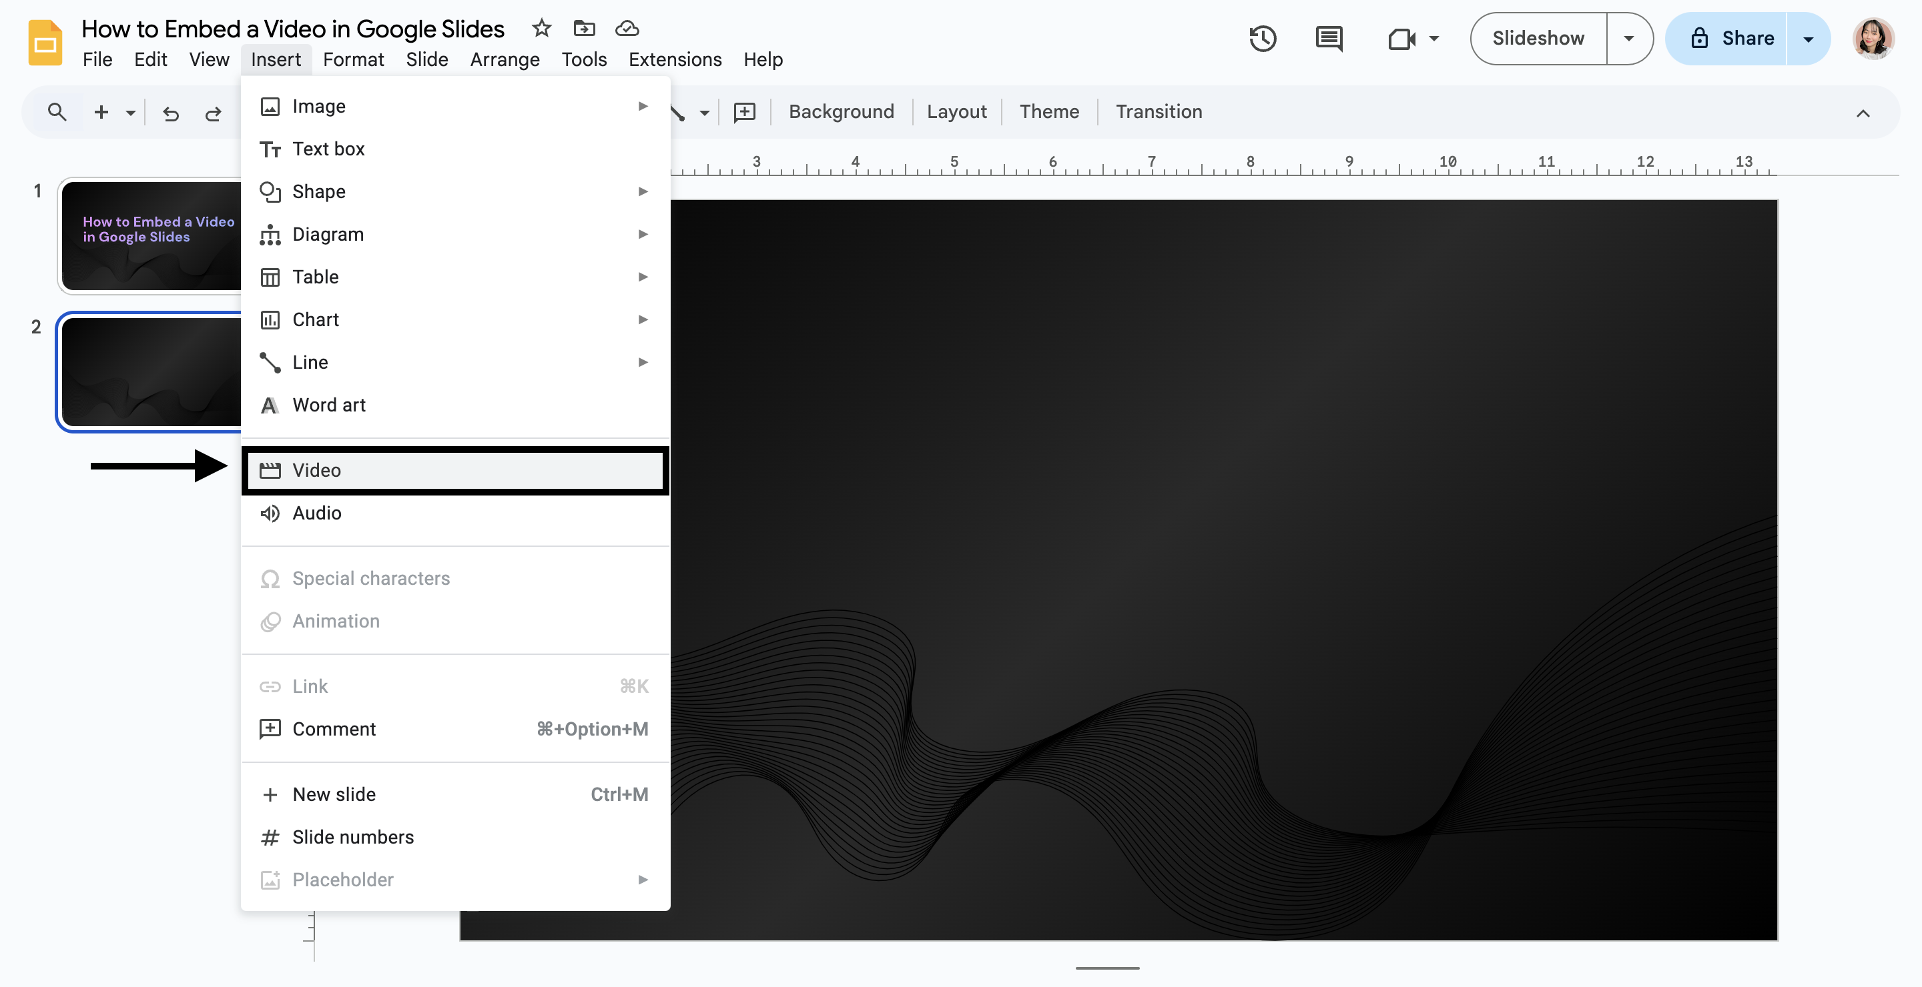Open the File menu
The image size is (1922, 987).
coord(97,59)
